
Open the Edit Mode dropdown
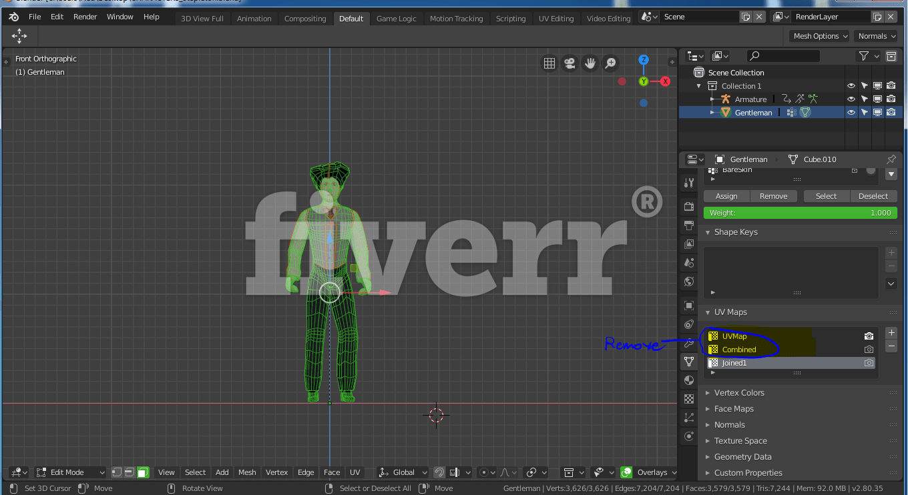tap(71, 472)
